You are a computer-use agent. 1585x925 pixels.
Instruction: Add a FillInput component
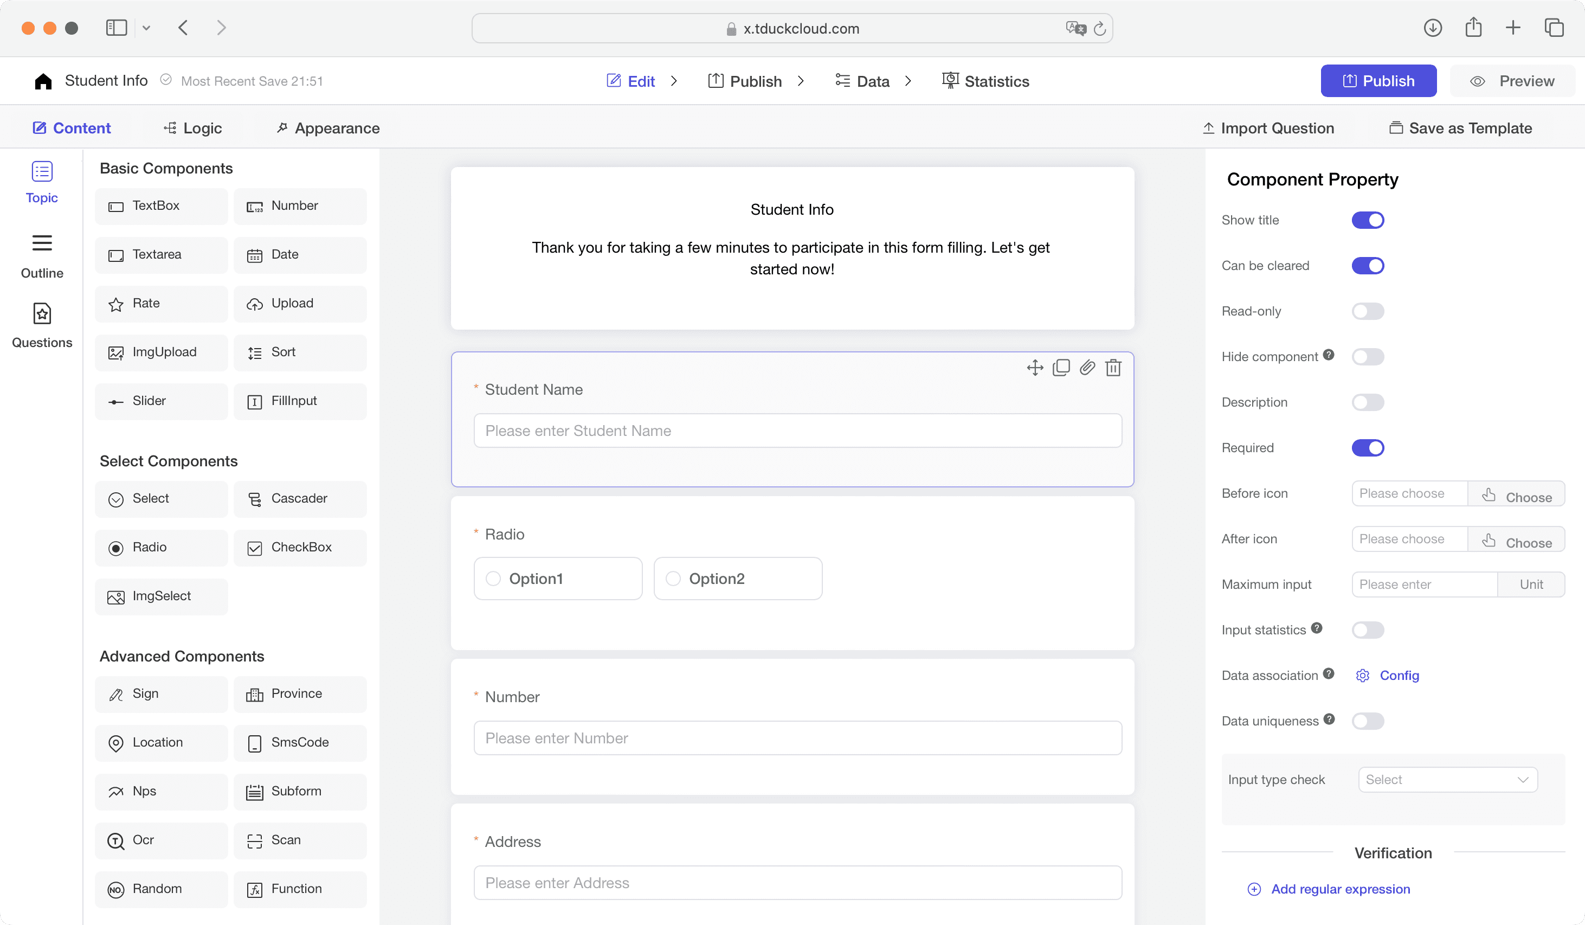tap(300, 401)
